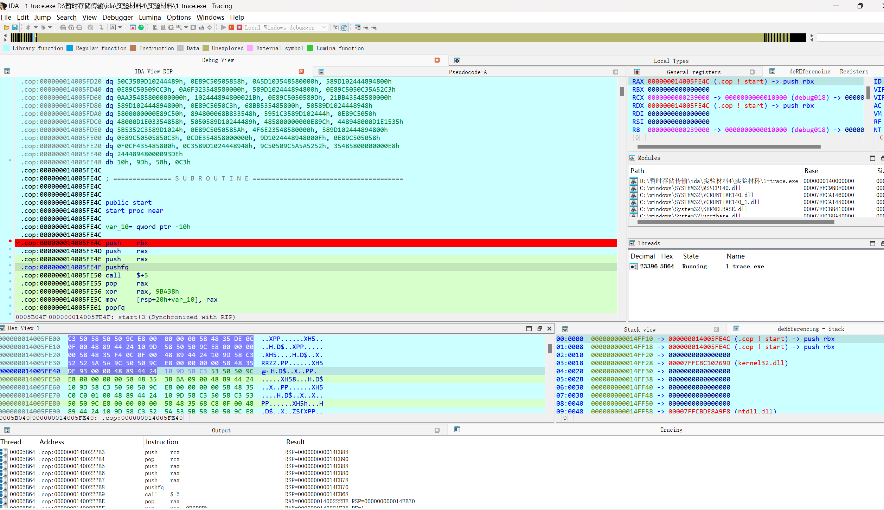The height and width of the screenshot is (510, 884).
Task: Click the tracing window list icon
Action: (x=457, y=429)
